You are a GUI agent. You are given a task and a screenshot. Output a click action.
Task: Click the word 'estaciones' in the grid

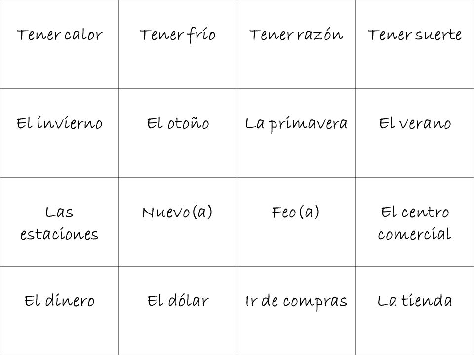coord(59,235)
